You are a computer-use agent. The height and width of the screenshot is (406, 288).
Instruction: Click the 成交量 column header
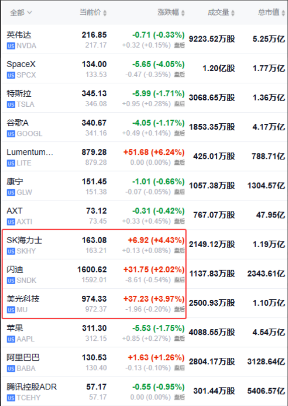[218, 12]
